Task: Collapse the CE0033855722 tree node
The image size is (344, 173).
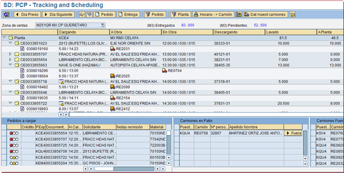Action: click(x=10, y=103)
